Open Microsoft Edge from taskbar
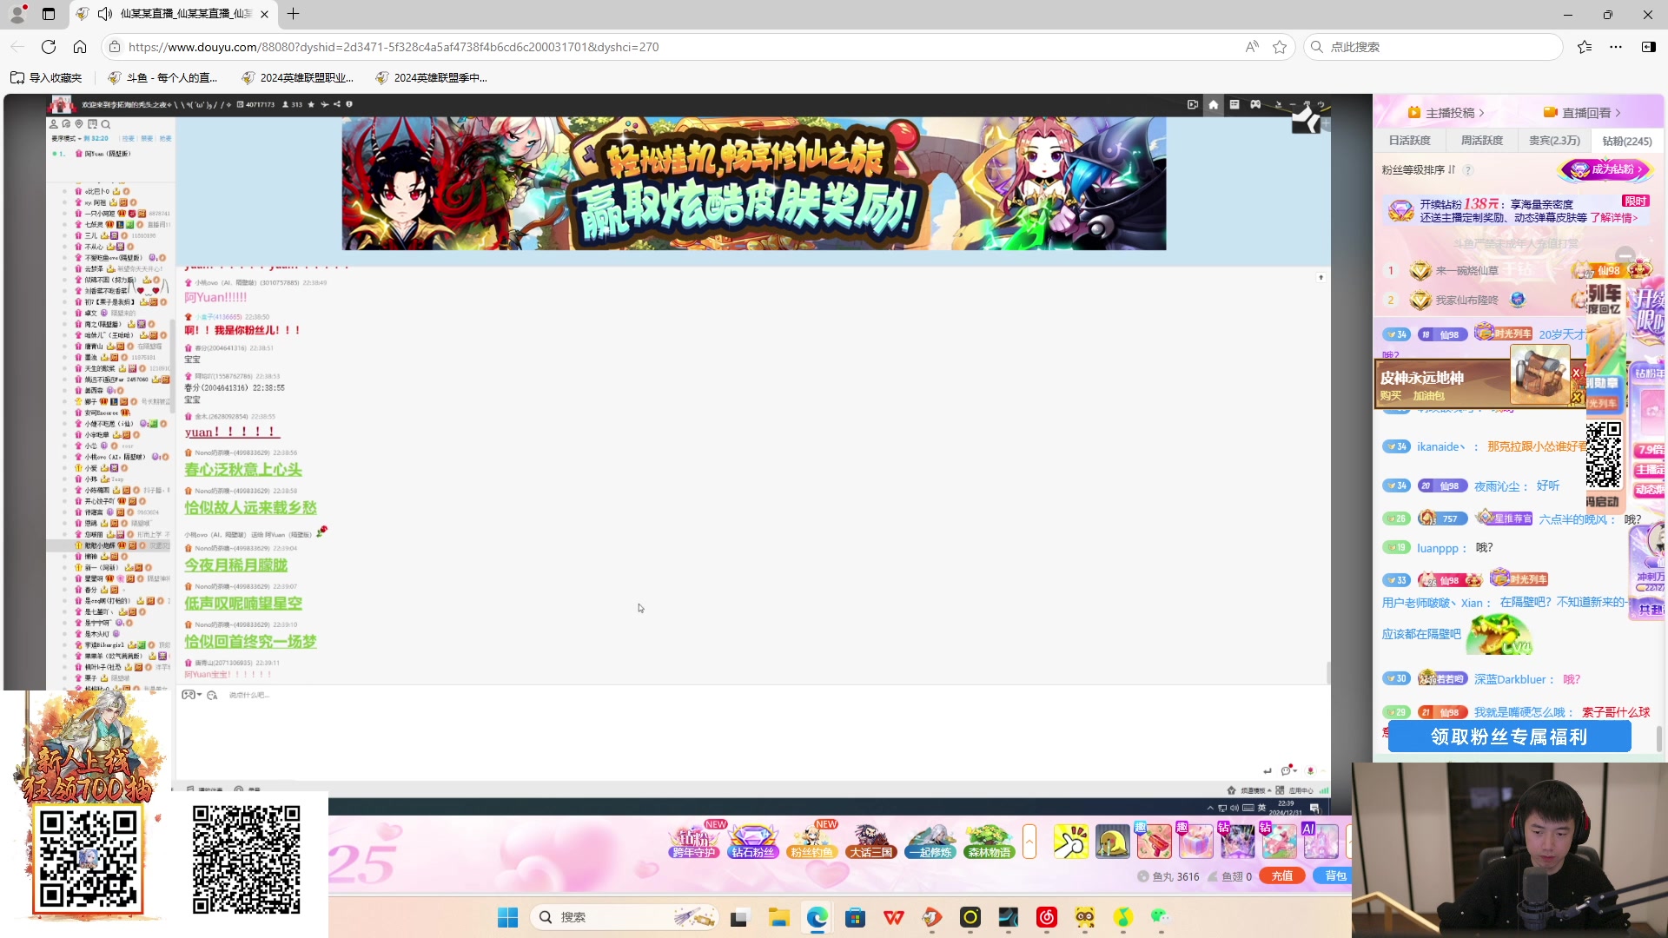The image size is (1668, 938). click(x=817, y=917)
